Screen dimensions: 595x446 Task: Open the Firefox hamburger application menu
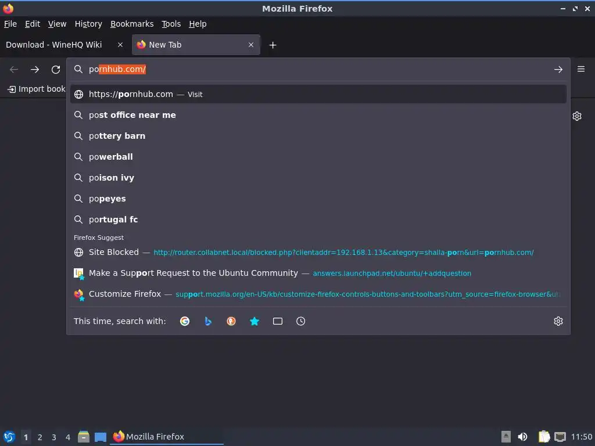581,69
